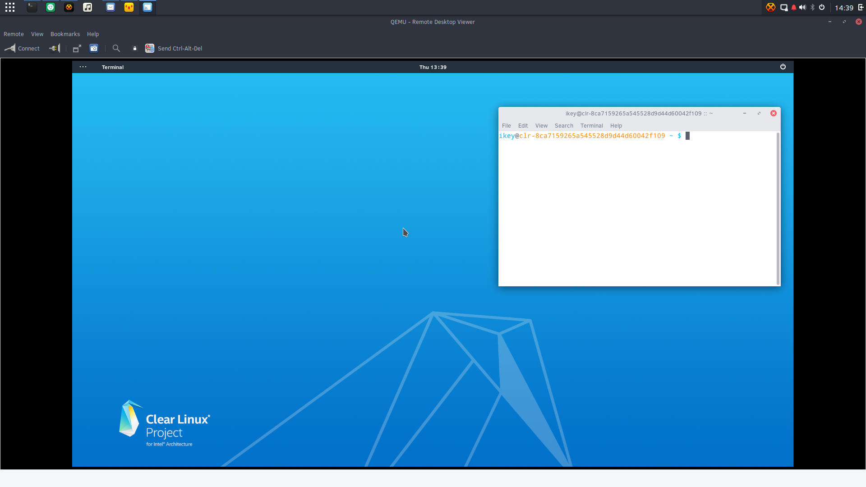Screen dimensions: 866x487
Task: Click Send Ctrl-Alt-Del button
Action: point(174,48)
